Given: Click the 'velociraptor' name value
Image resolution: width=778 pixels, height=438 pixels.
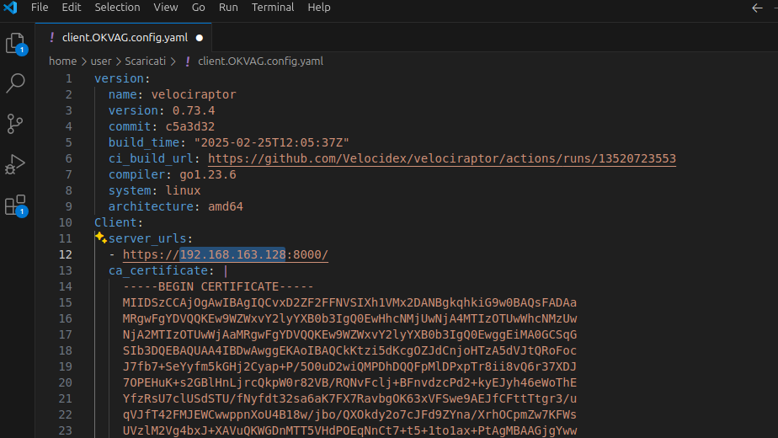Looking at the screenshot, I should (x=194, y=94).
